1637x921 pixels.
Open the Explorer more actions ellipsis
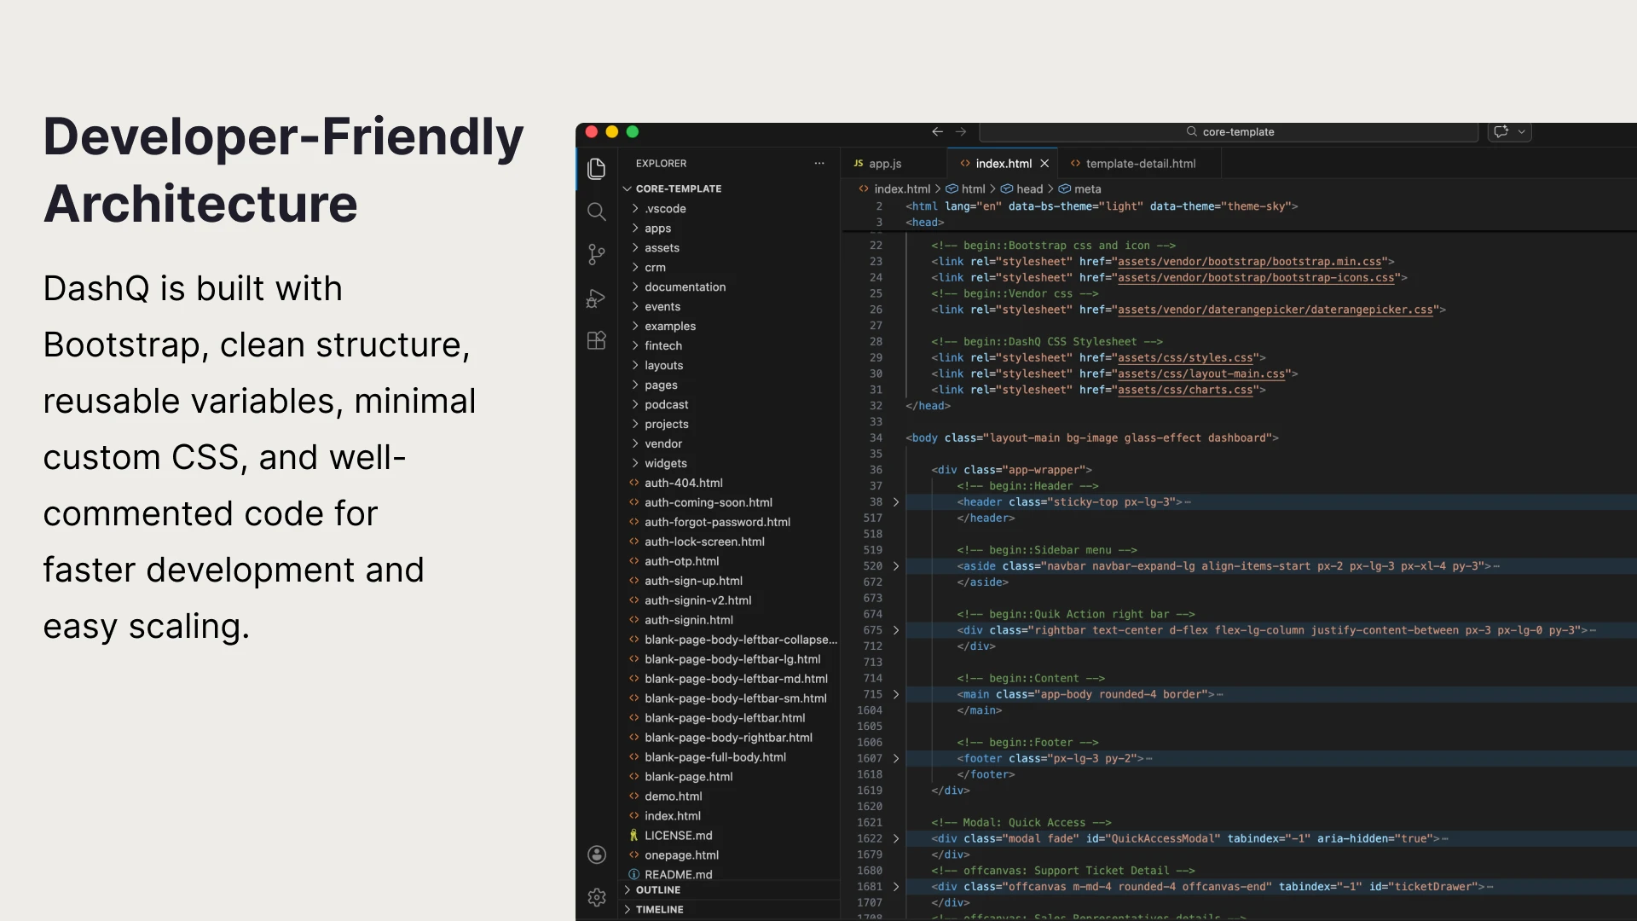819,163
